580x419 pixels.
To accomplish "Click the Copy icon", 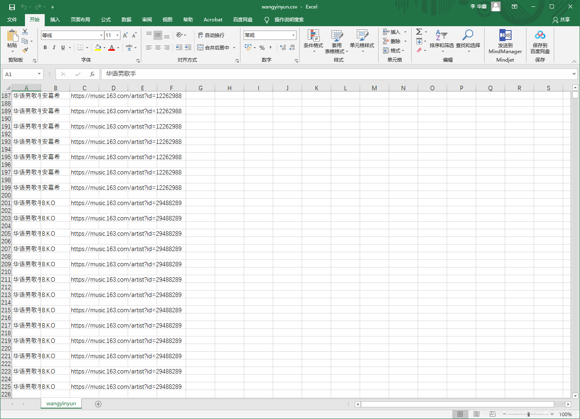I will click(25, 41).
